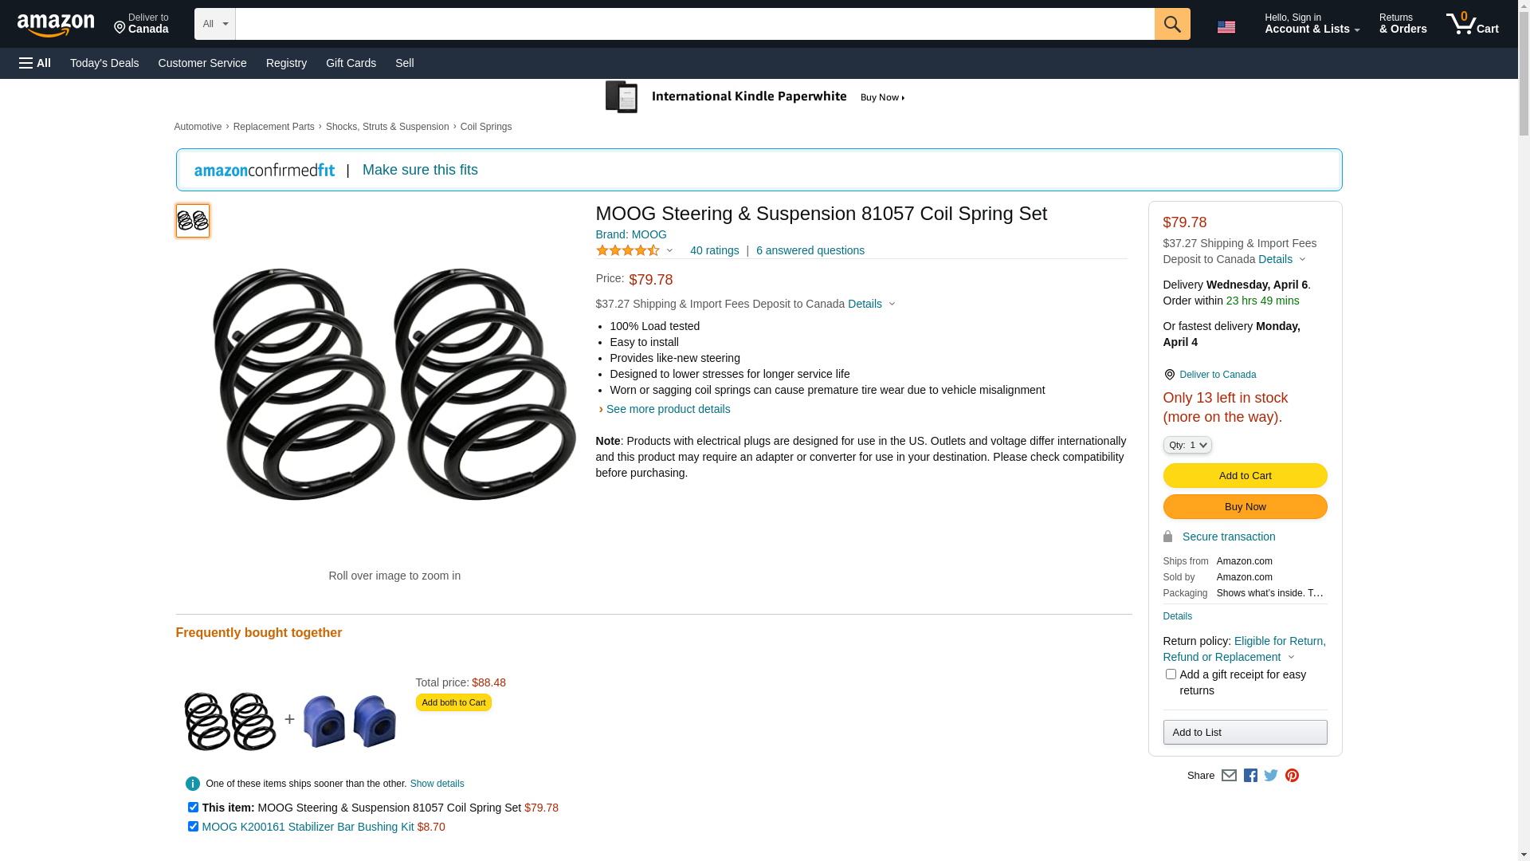Viewport: 1530px width, 861px height.
Task: Share the product on Twitter
Action: (1271, 776)
